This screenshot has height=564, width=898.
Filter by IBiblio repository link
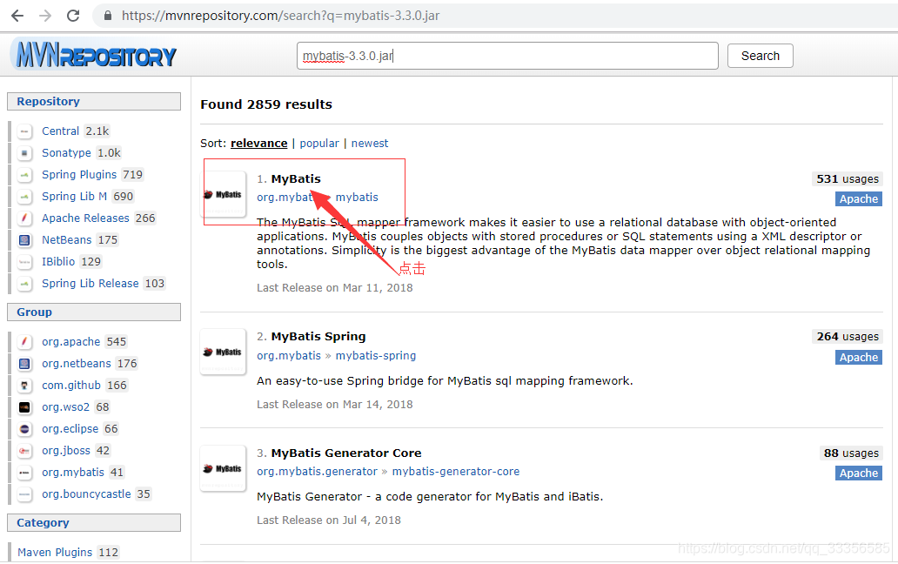pos(58,262)
